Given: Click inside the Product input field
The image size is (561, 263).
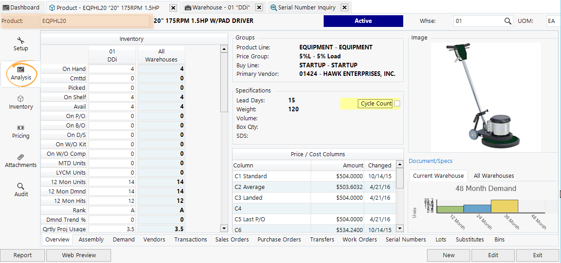Looking at the screenshot, I should click(x=94, y=21).
